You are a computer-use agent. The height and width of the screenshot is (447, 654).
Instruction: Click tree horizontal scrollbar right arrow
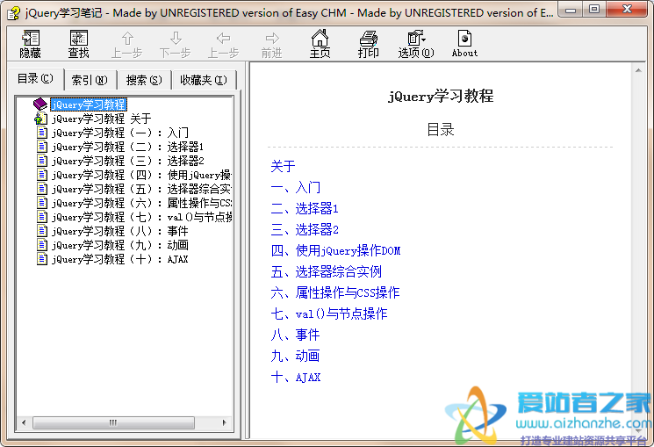point(225,422)
